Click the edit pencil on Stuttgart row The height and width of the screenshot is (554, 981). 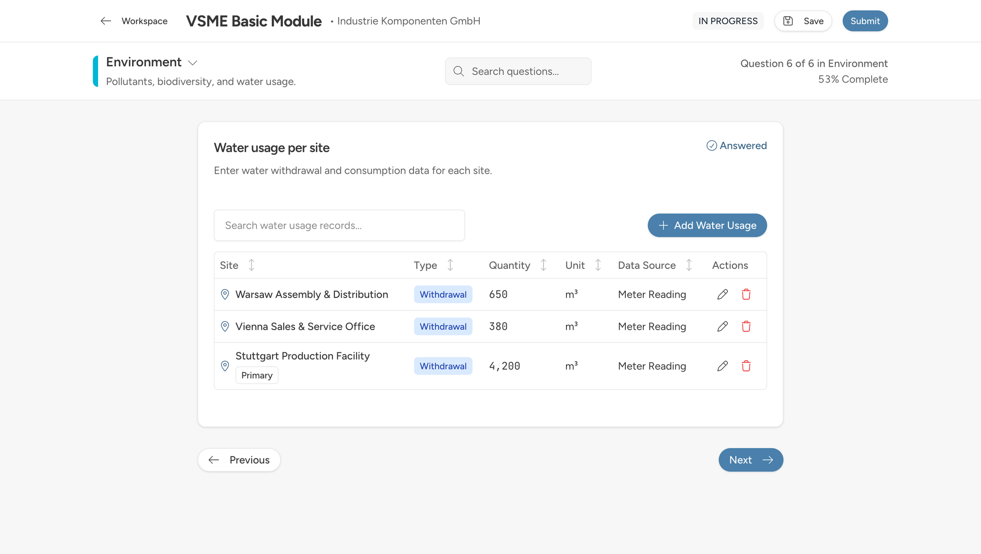point(722,366)
